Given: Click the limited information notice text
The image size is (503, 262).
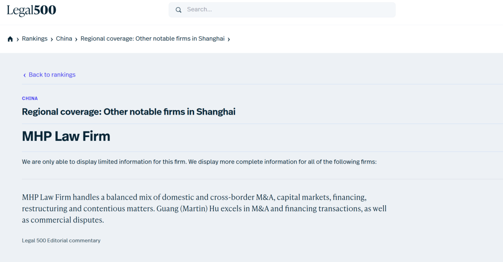Looking at the screenshot, I should pyautogui.click(x=199, y=162).
